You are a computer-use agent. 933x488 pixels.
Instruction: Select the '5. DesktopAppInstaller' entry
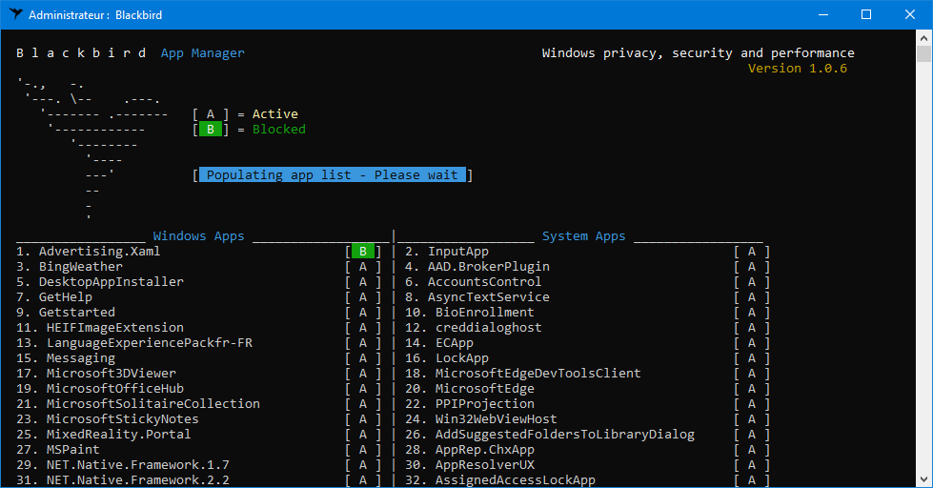(x=100, y=282)
